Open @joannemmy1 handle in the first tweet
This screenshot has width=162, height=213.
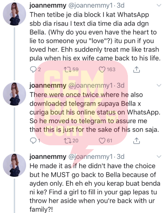pyautogui.click(x=90, y=6)
